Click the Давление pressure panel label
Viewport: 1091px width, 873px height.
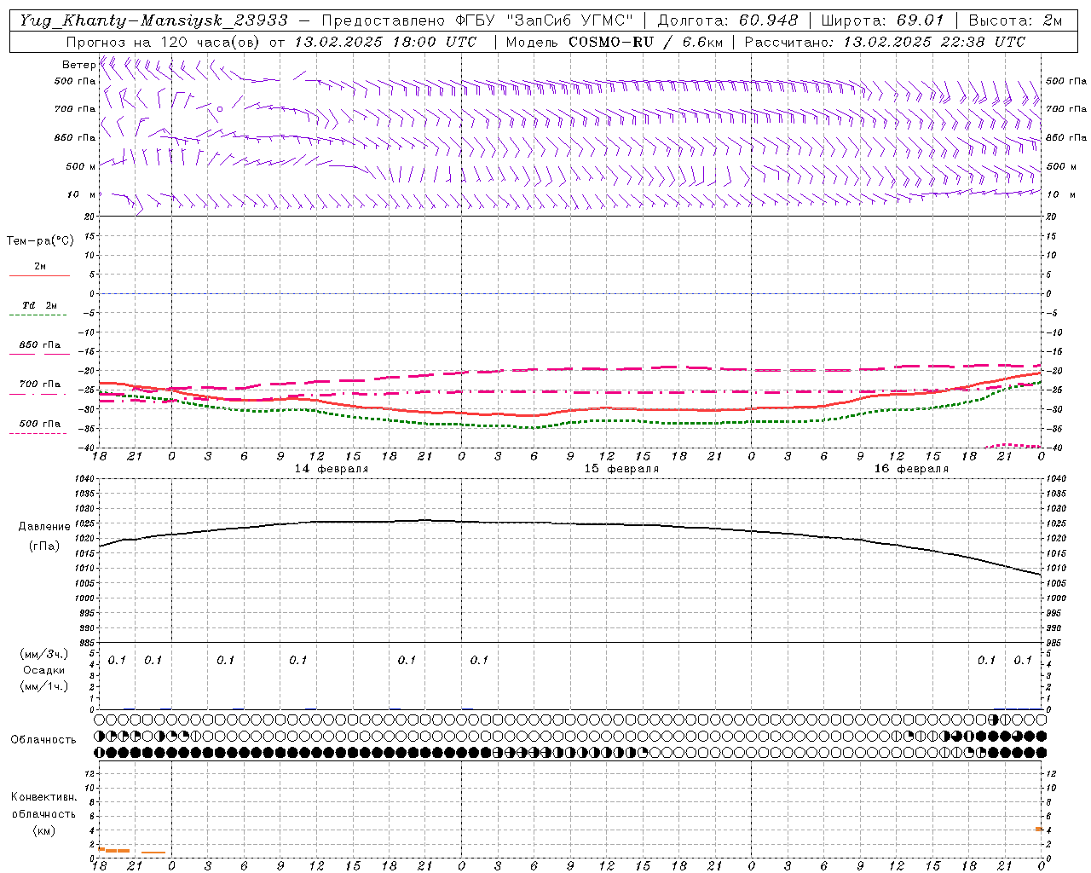coord(44,527)
